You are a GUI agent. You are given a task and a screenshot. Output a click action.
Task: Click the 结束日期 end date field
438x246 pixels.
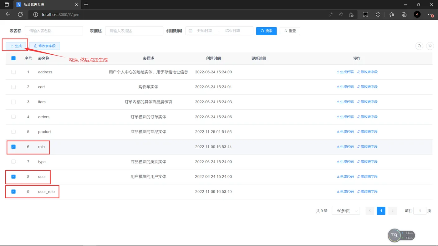pos(232,31)
